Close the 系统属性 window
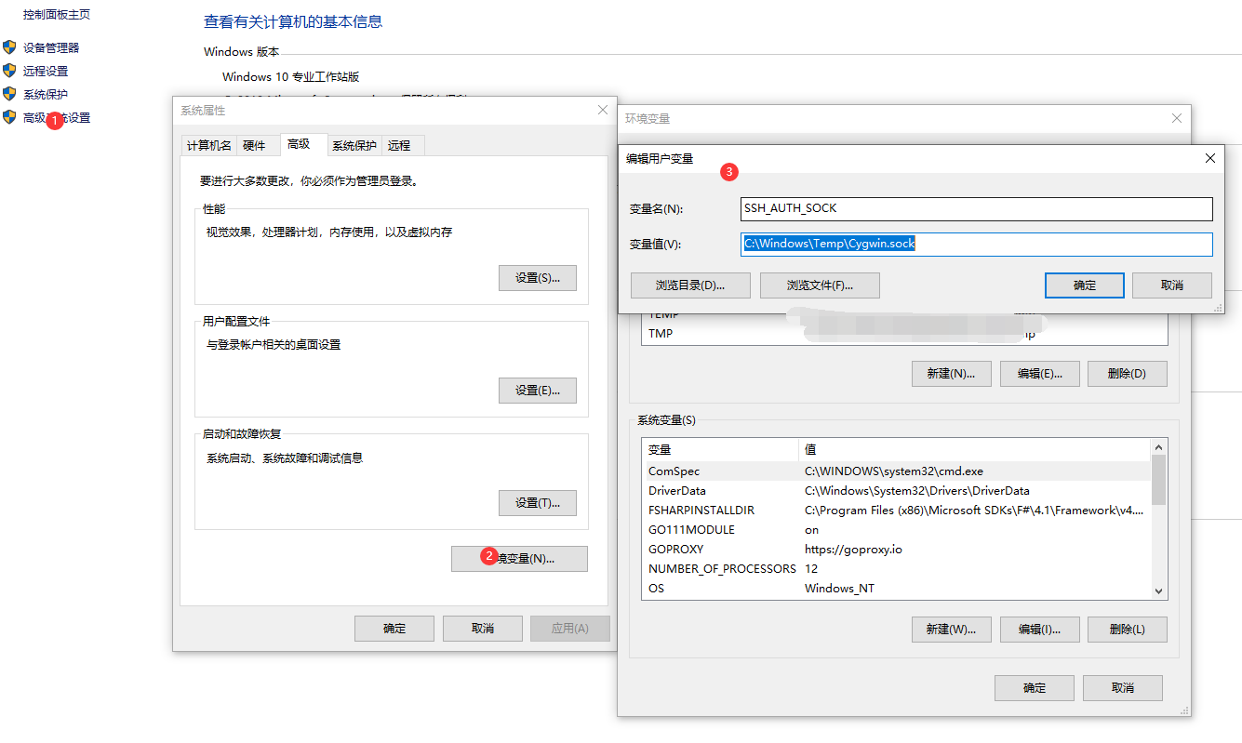This screenshot has height=743, width=1242. [x=602, y=110]
